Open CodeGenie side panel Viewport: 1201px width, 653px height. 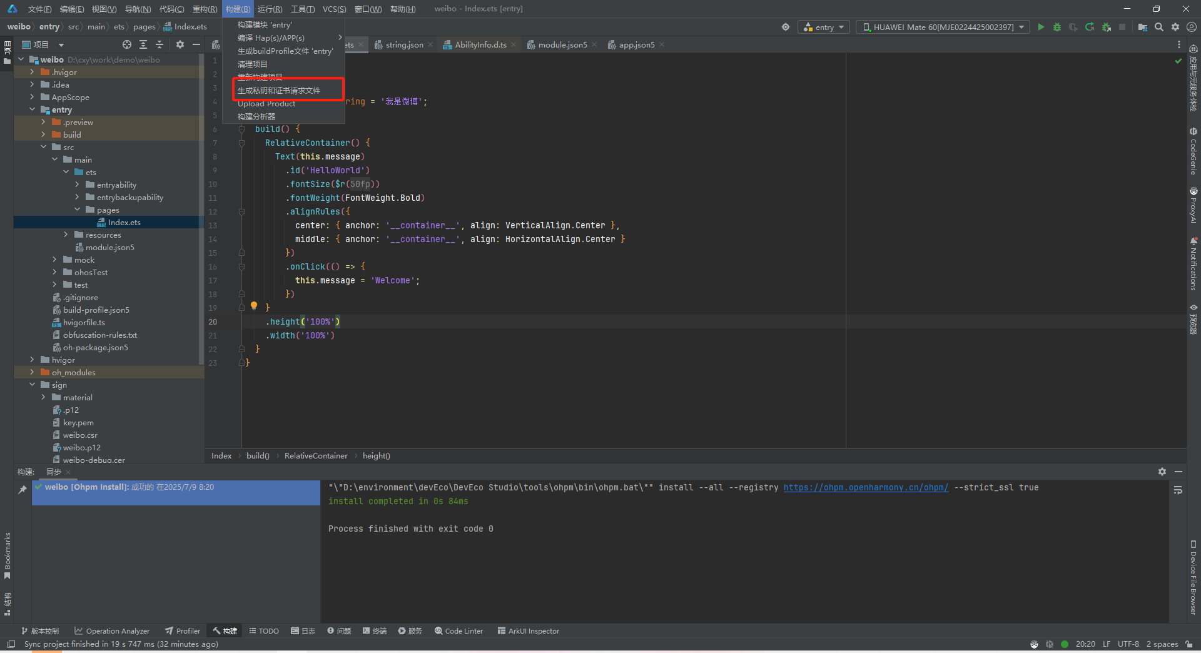pos(1193,151)
